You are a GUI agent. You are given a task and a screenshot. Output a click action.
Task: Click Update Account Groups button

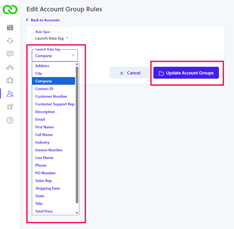tap(186, 73)
